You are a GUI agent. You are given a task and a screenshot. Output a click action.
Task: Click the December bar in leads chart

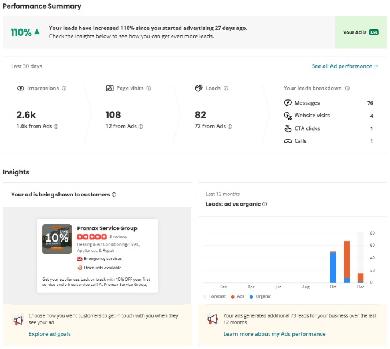(361, 278)
